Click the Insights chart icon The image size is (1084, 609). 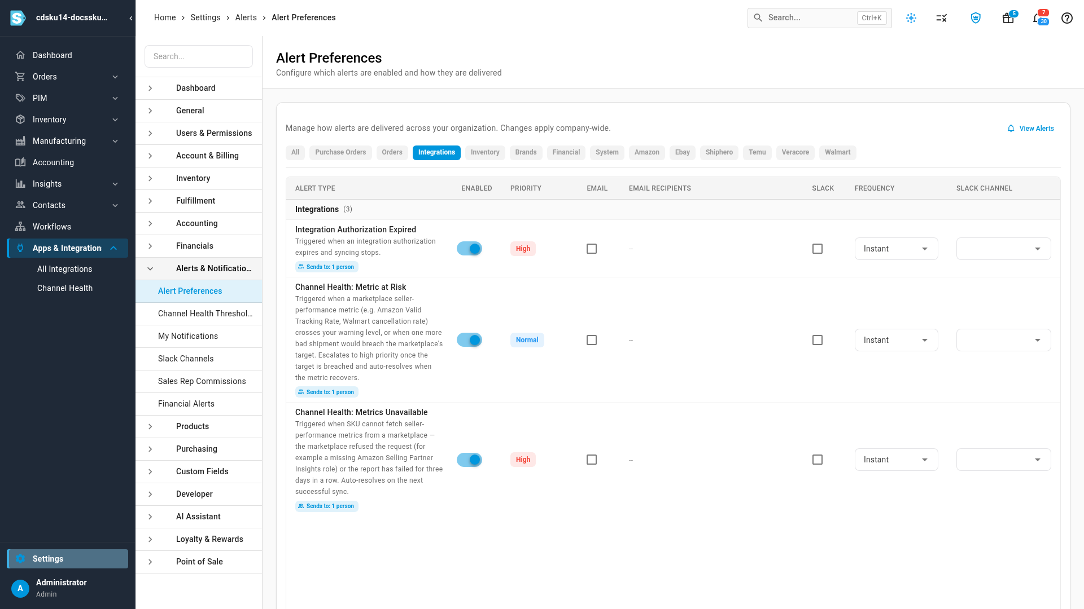coord(20,184)
